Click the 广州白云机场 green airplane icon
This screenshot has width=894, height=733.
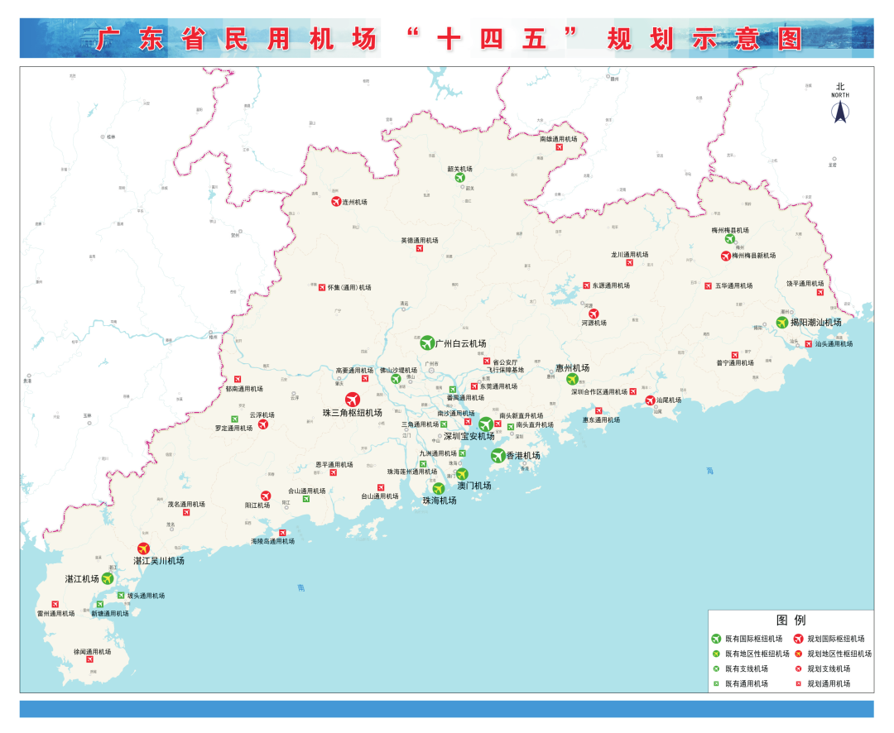[x=427, y=343]
